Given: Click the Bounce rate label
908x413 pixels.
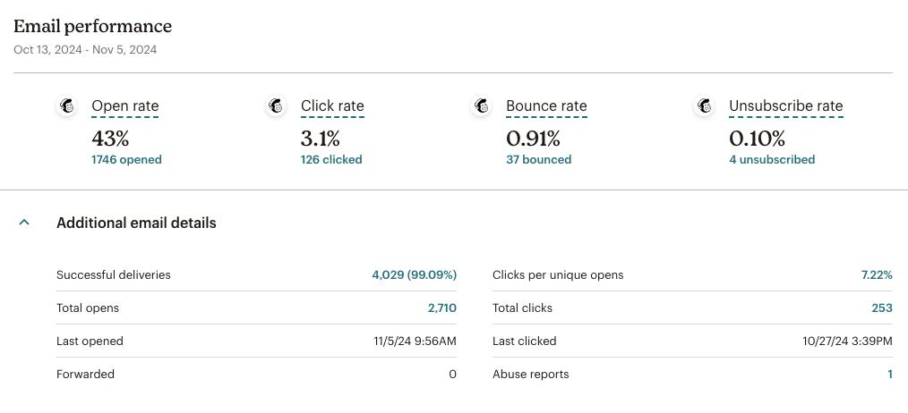Looking at the screenshot, I should [x=546, y=106].
